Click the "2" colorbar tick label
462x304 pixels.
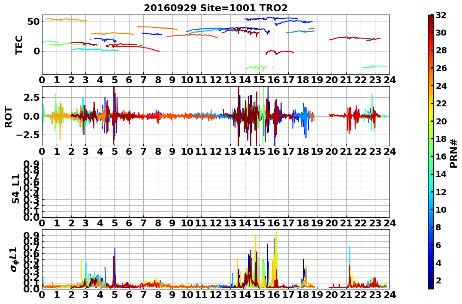[438, 280]
